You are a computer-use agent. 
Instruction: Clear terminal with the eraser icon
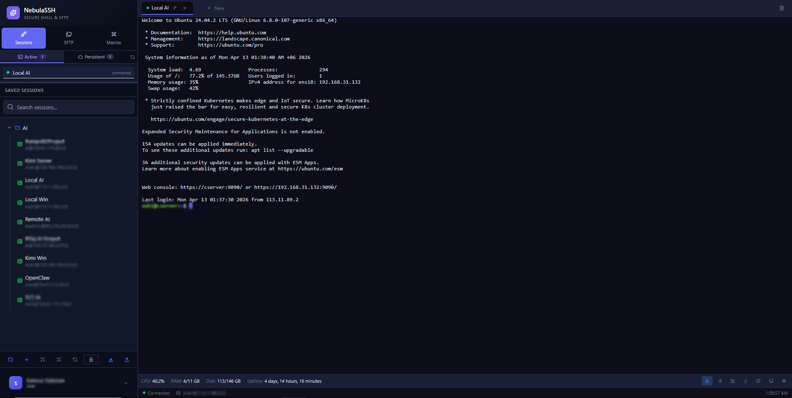(720, 381)
